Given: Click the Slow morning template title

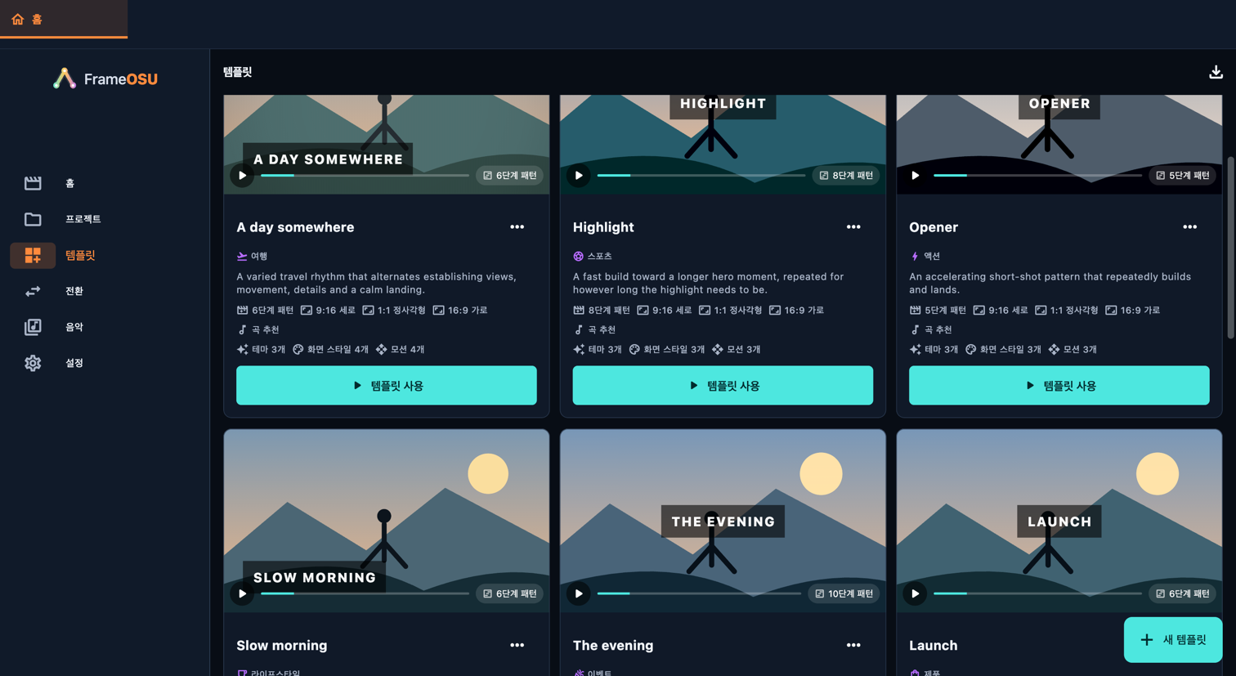Looking at the screenshot, I should (x=282, y=646).
